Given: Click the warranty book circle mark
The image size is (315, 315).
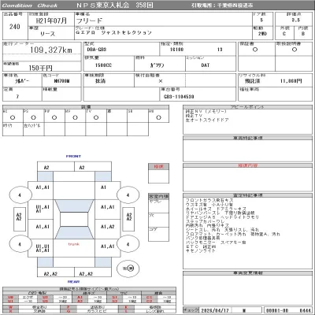Looking at the screenshot, I should [x=255, y=50].
